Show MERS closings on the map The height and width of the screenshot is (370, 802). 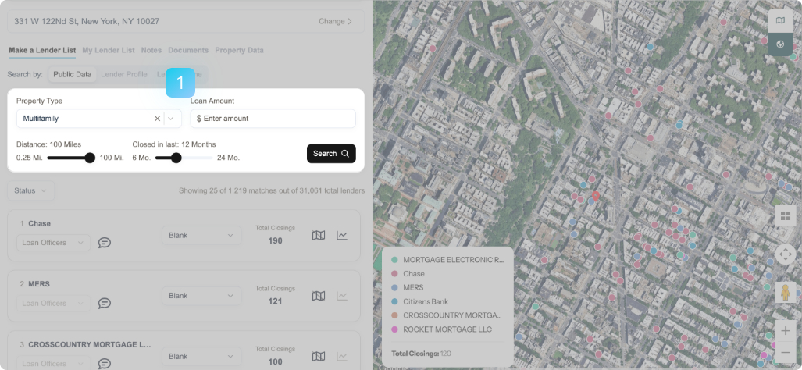click(319, 296)
